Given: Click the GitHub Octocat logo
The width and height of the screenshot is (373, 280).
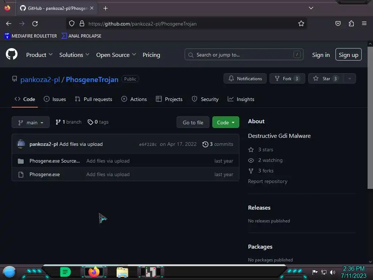Looking at the screenshot, I should point(11,54).
